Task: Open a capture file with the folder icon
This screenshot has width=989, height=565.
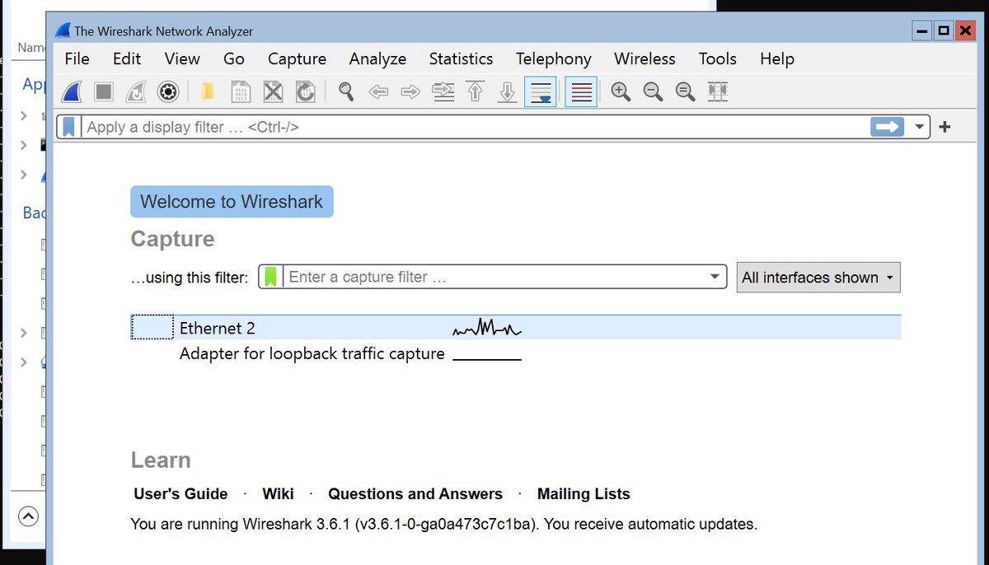Action: tap(209, 91)
